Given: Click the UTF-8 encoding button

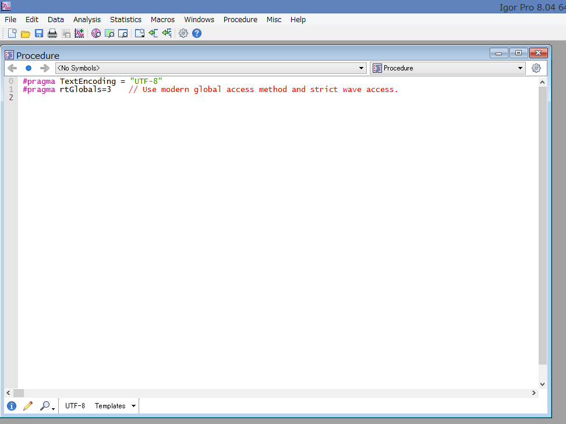Looking at the screenshot, I should (x=75, y=406).
